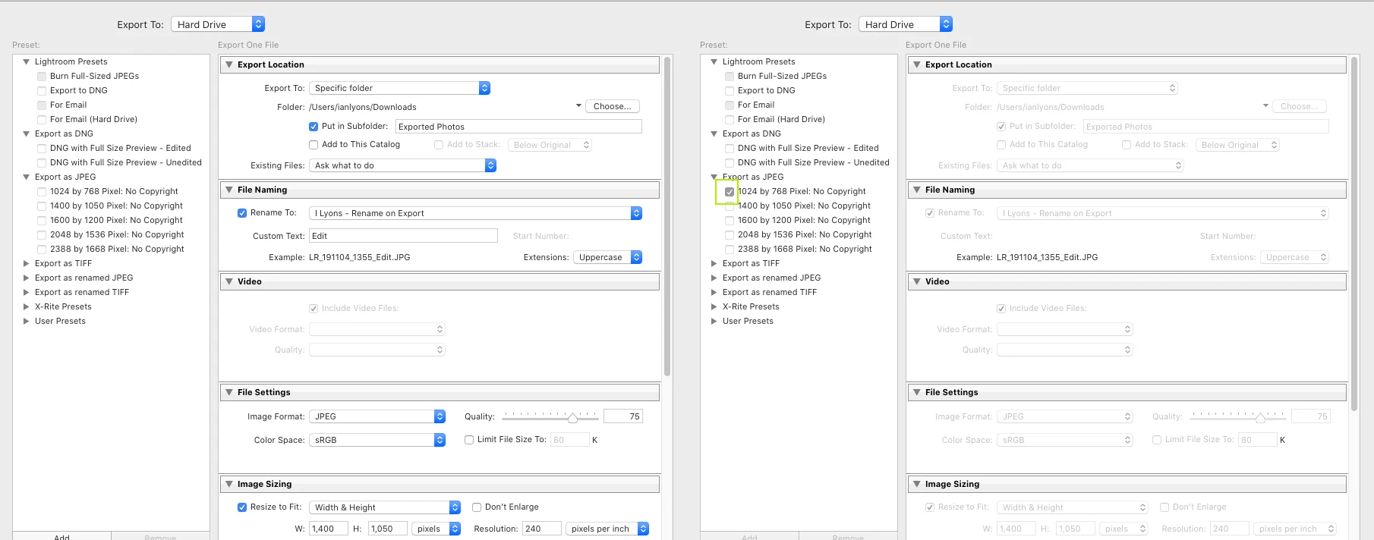The height and width of the screenshot is (540, 1374).
Task: Click the right export panel vertical scrollbar
Action: pos(1355,234)
